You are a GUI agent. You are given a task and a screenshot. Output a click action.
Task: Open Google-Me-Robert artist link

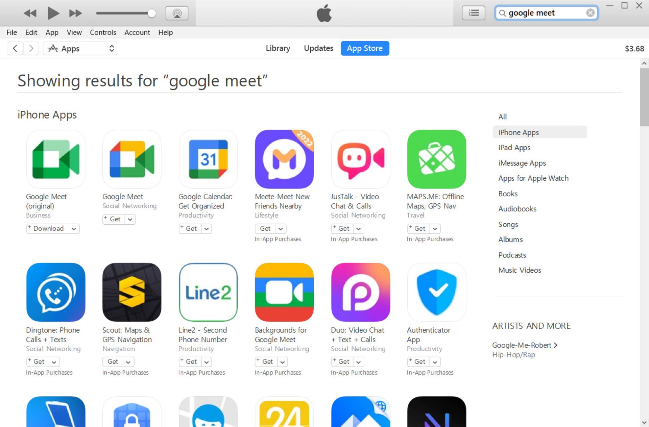click(524, 345)
